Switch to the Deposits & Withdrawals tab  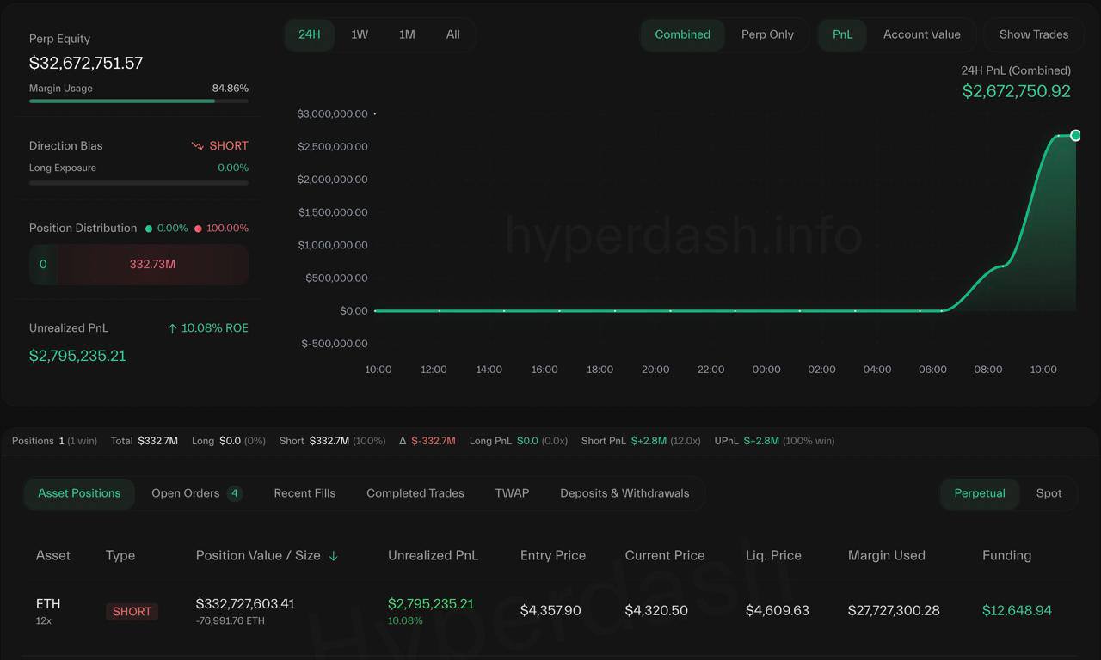[624, 493]
